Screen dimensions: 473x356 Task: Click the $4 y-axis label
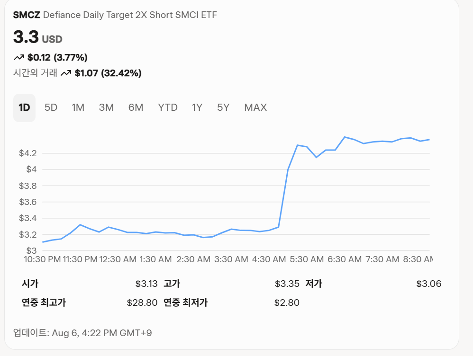click(x=31, y=169)
